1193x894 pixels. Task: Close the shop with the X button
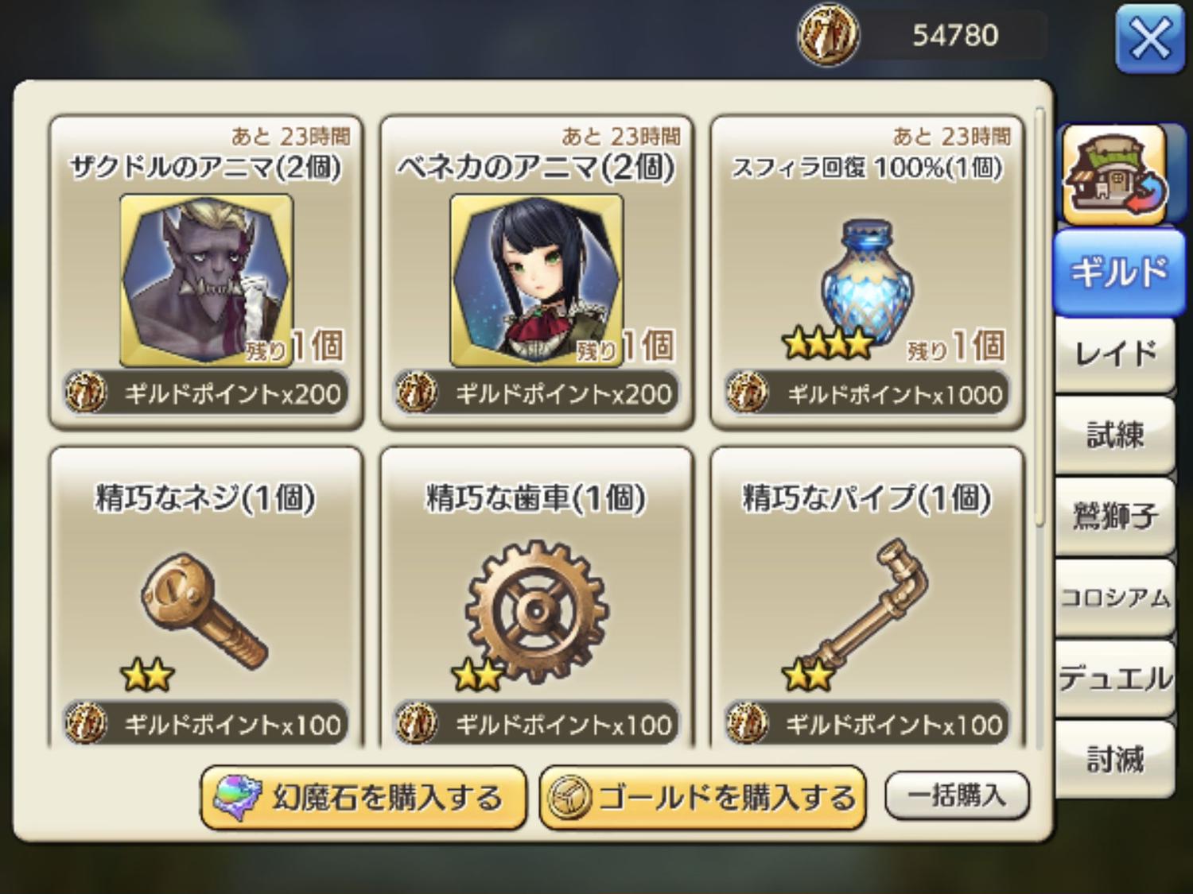[1150, 39]
